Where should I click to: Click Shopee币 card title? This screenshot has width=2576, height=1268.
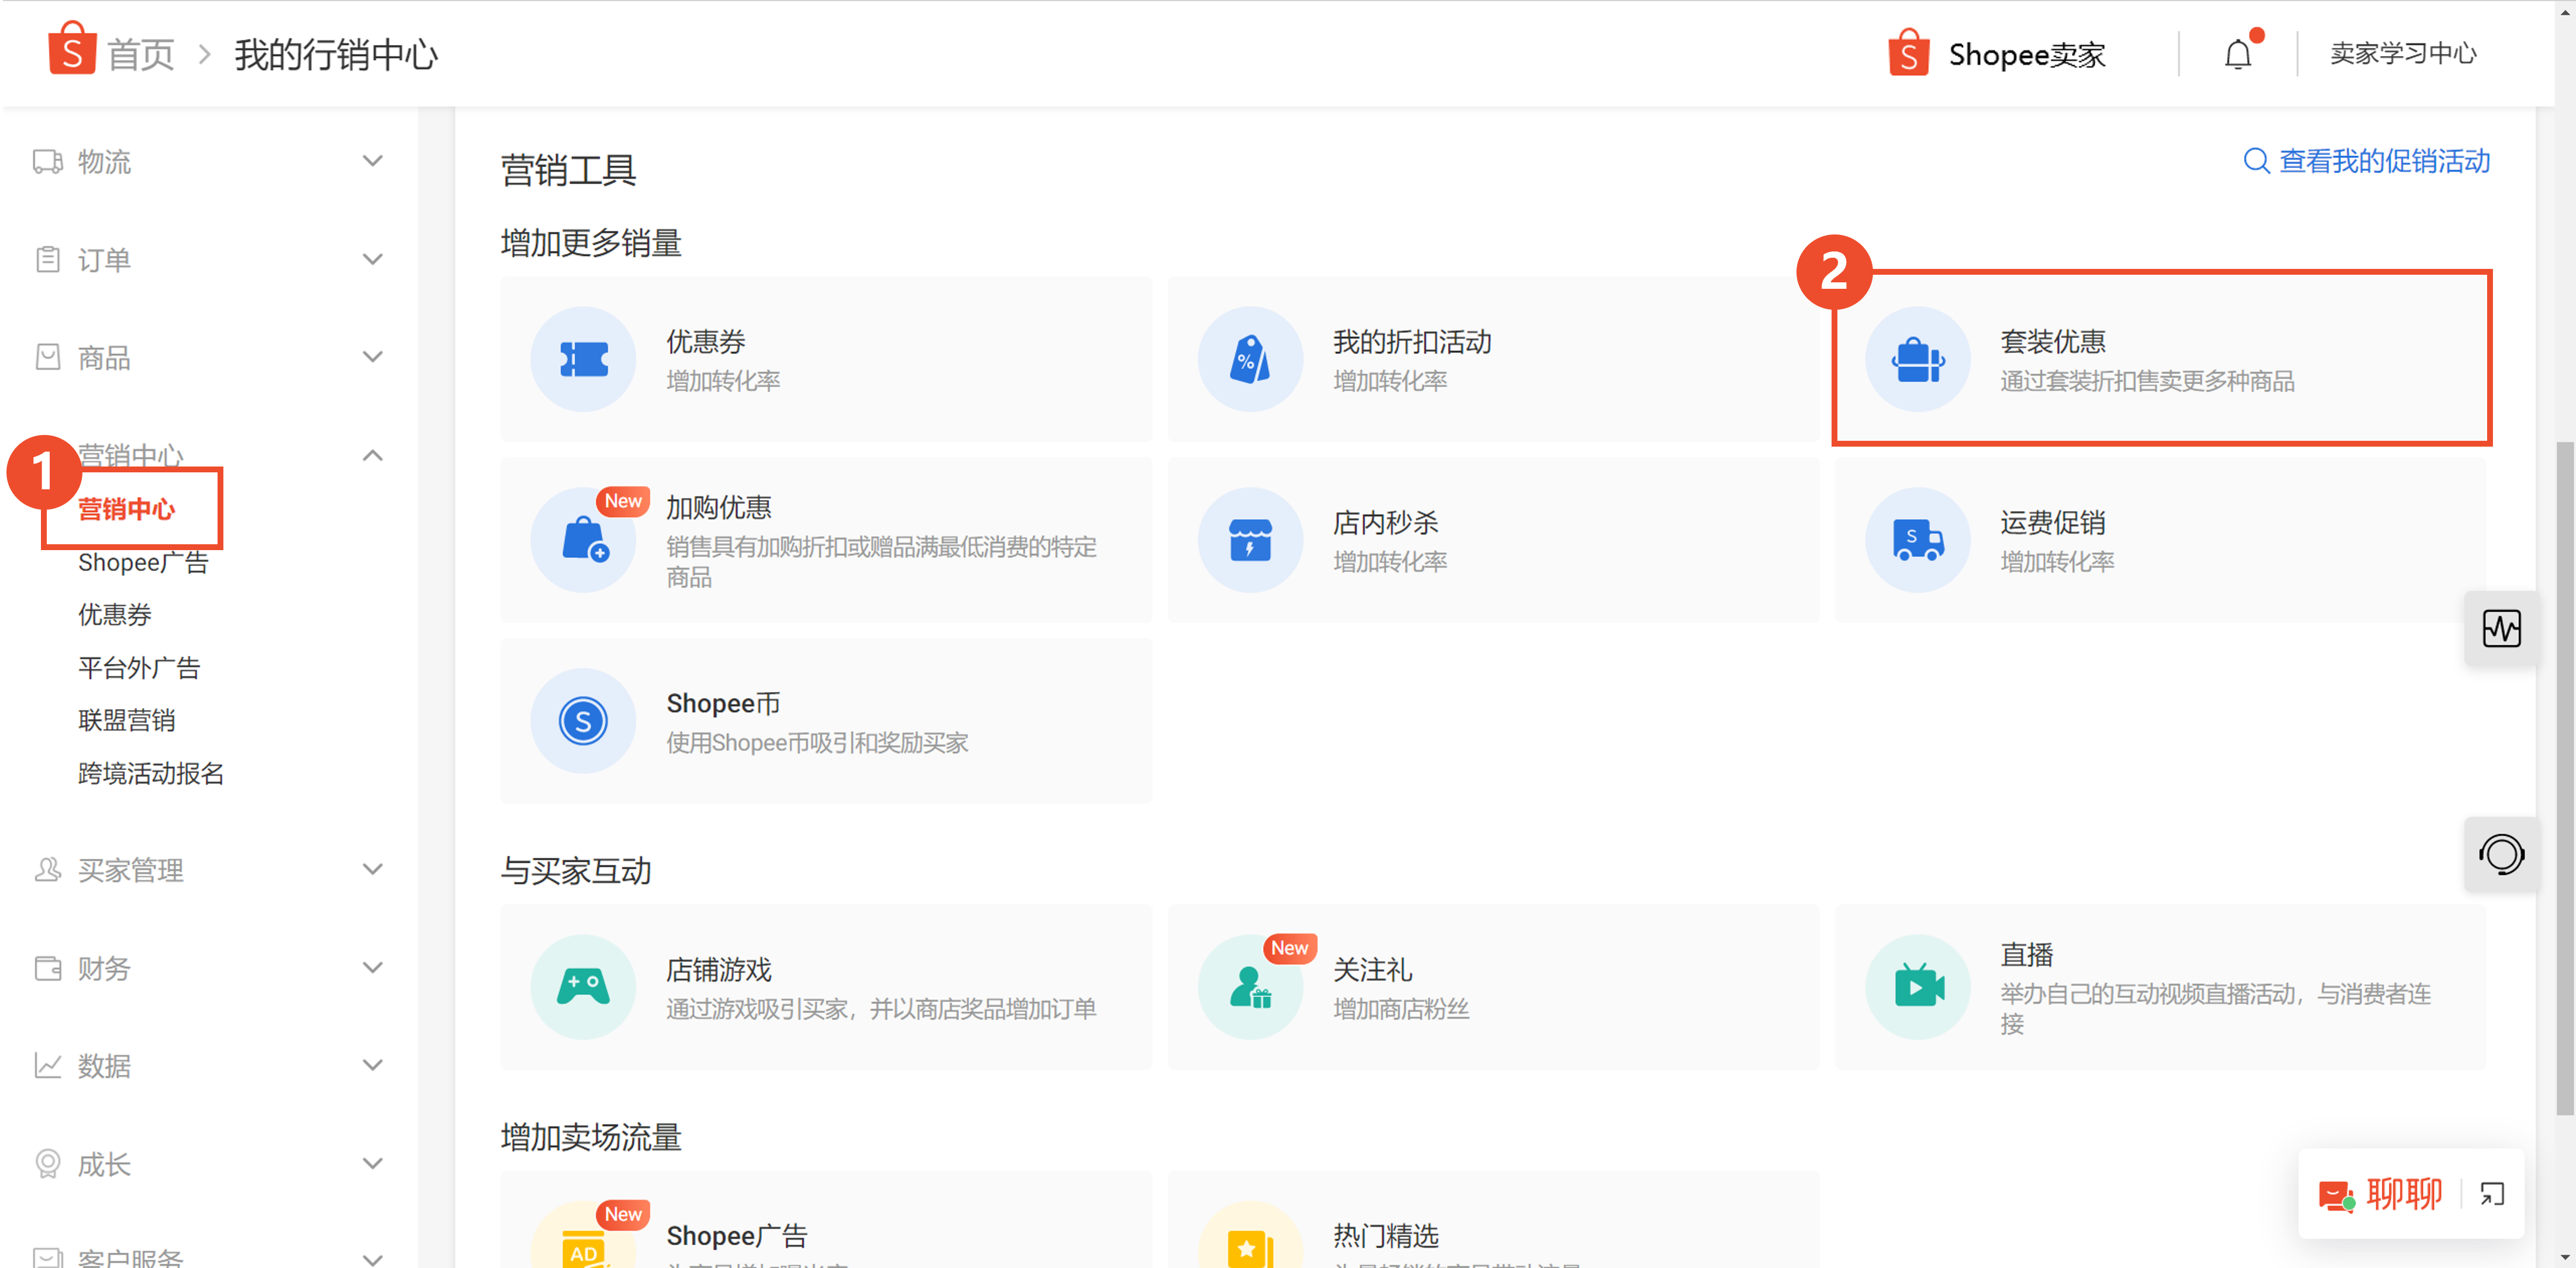point(723,703)
